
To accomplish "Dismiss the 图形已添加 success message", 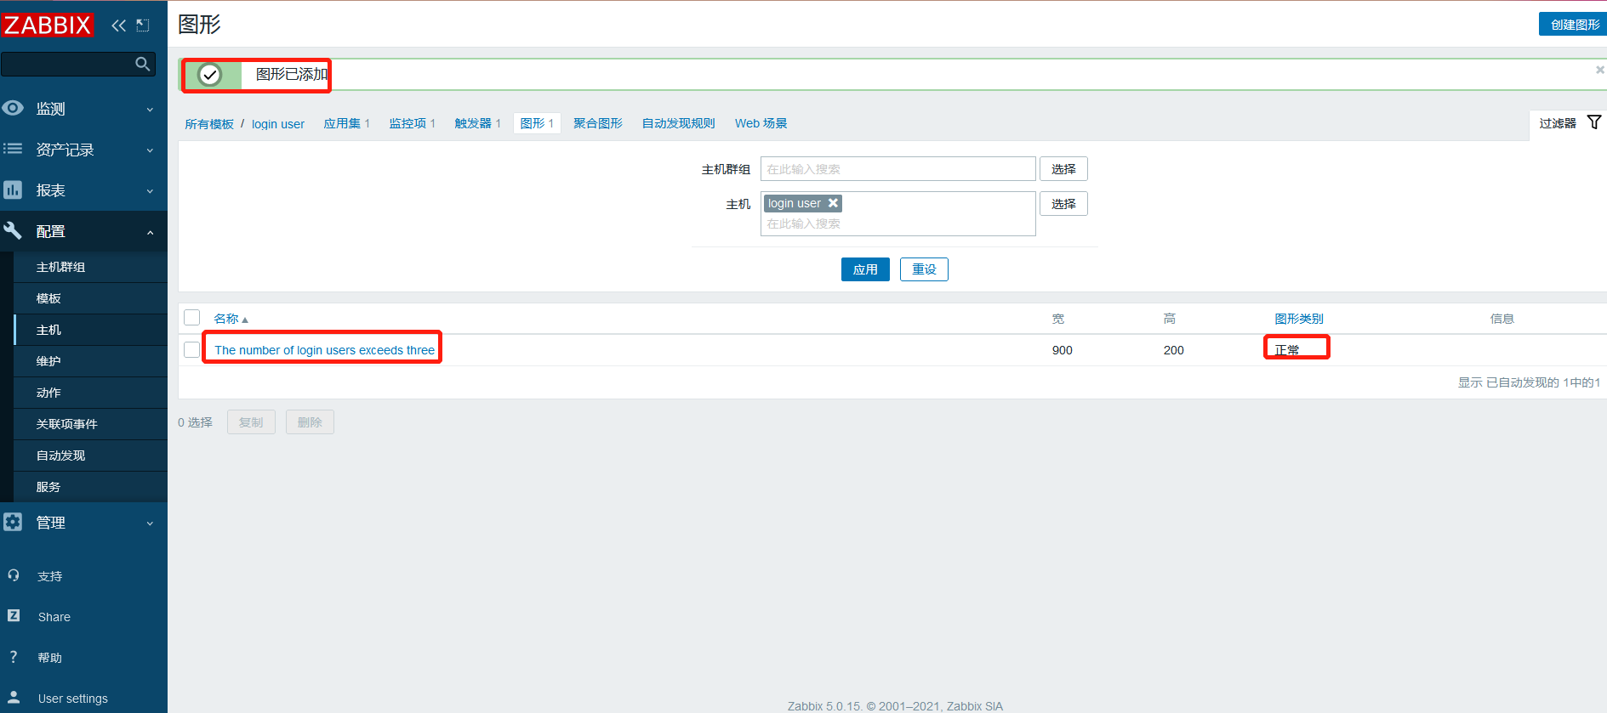I will [1599, 70].
